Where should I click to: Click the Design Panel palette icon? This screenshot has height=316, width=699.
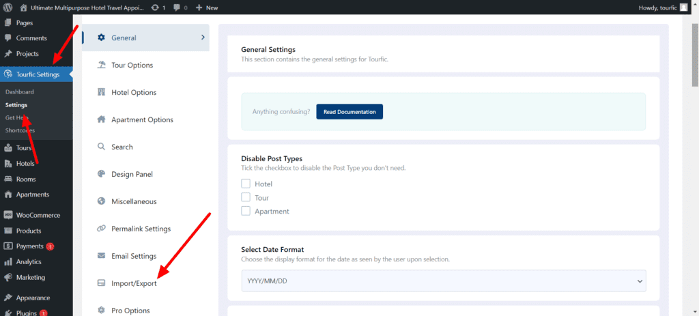[101, 174]
